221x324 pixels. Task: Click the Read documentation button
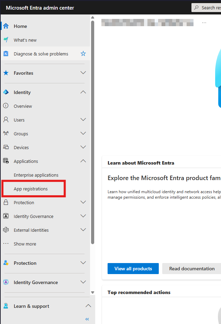tap(192, 269)
